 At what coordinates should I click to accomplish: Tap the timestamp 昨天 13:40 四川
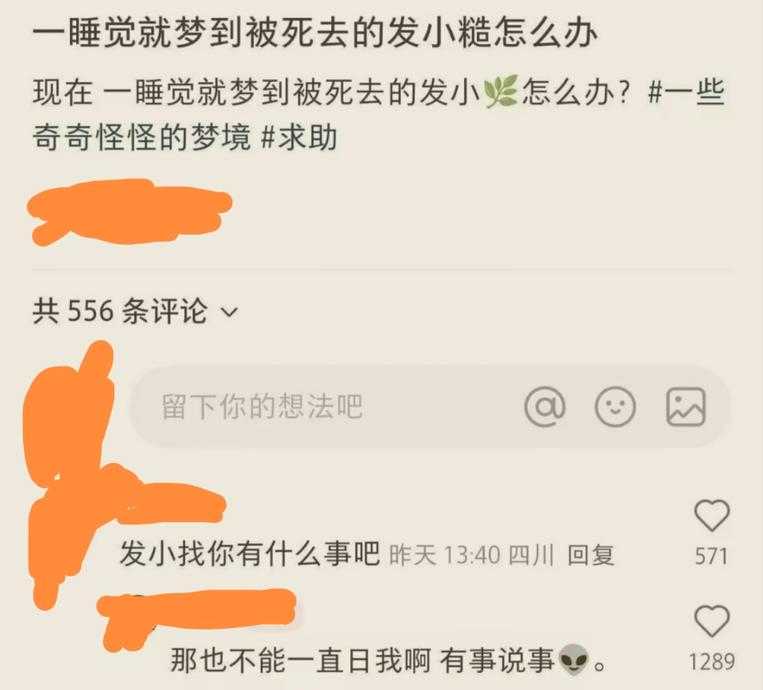pos(472,554)
